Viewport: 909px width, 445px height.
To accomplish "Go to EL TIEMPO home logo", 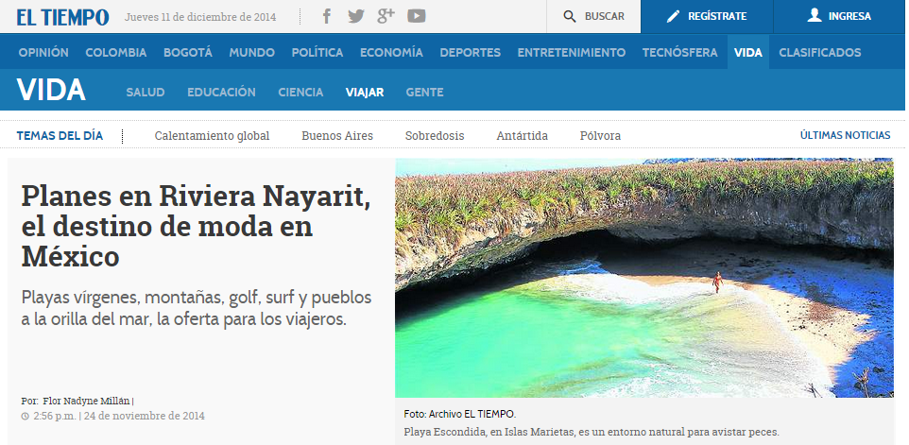I will tap(62, 17).
